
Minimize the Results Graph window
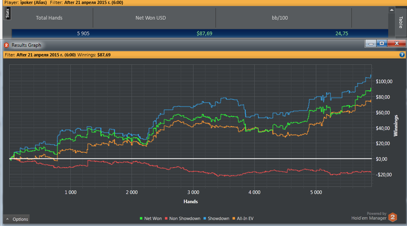(371, 44)
